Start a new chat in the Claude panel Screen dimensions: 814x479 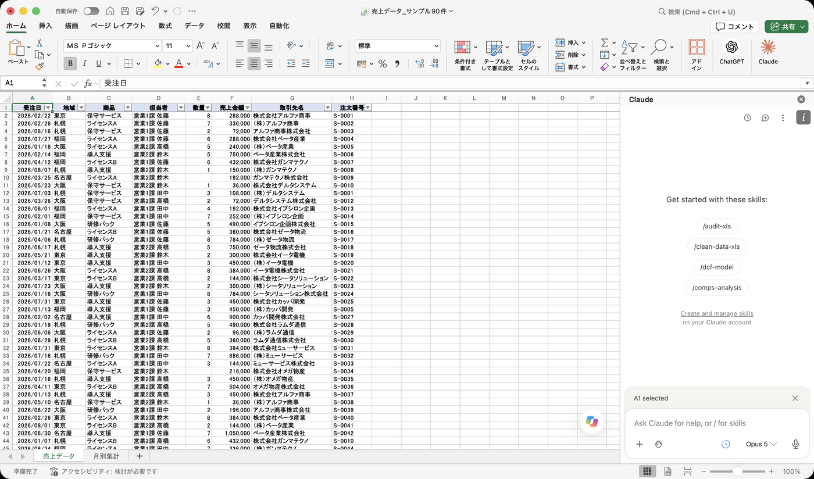[765, 118]
